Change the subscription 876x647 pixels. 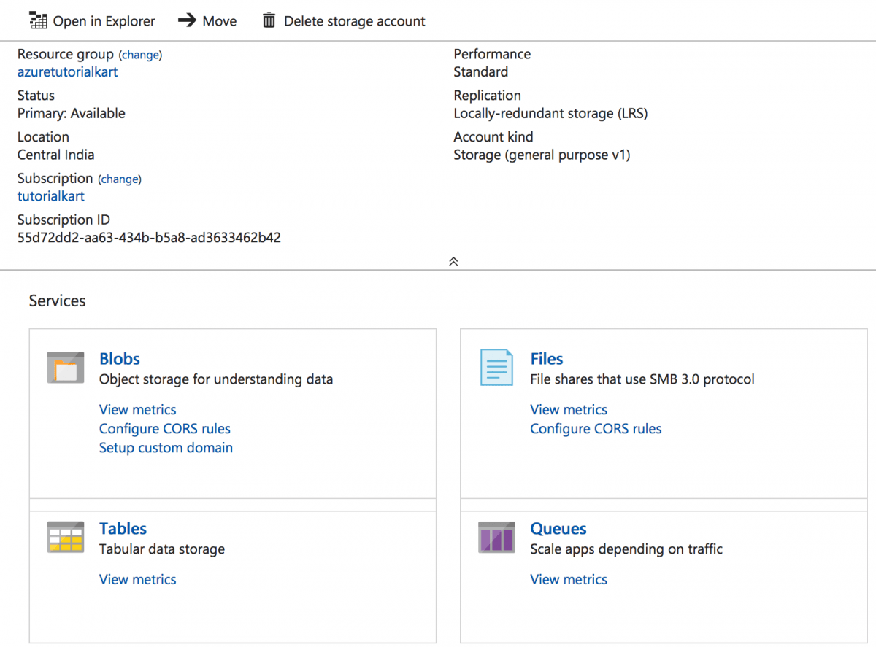[x=119, y=179]
